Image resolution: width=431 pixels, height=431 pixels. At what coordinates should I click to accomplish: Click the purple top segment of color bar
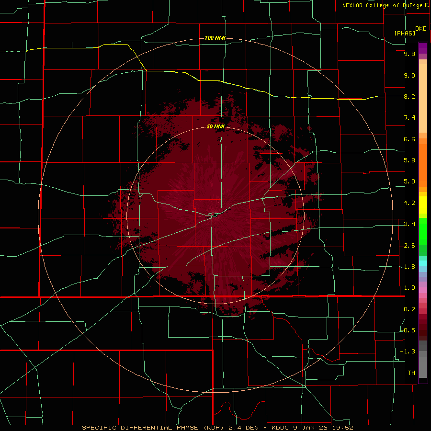coord(423,48)
